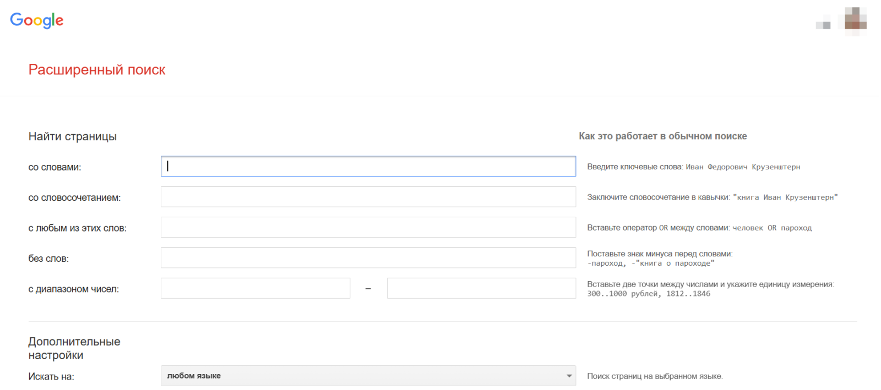Focus the number range ending value field
881x390 pixels.
coord(481,288)
